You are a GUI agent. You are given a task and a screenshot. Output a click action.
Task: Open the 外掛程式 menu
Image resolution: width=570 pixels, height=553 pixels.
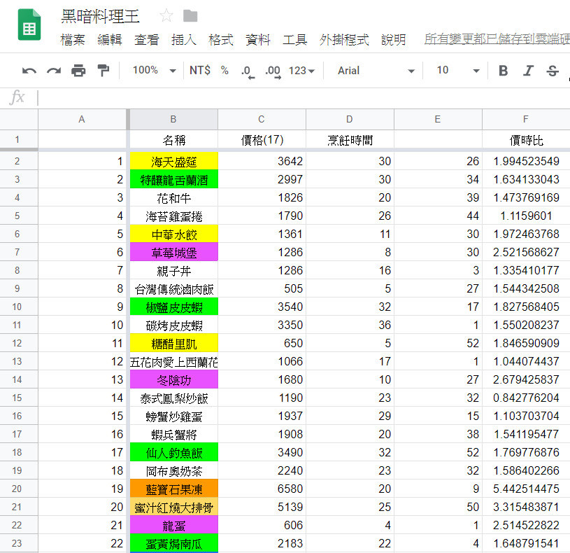pyautogui.click(x=344, y=39)
